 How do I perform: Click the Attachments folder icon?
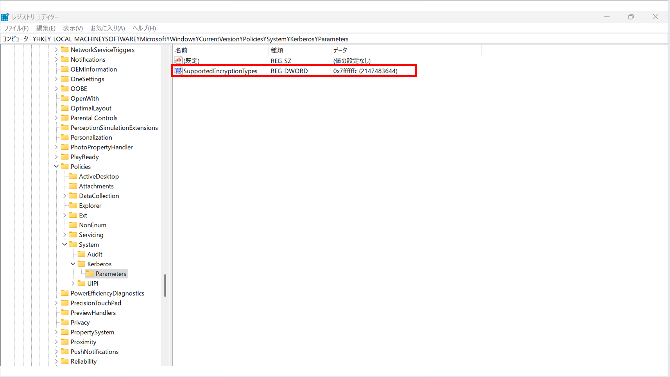tap(73, 186)
